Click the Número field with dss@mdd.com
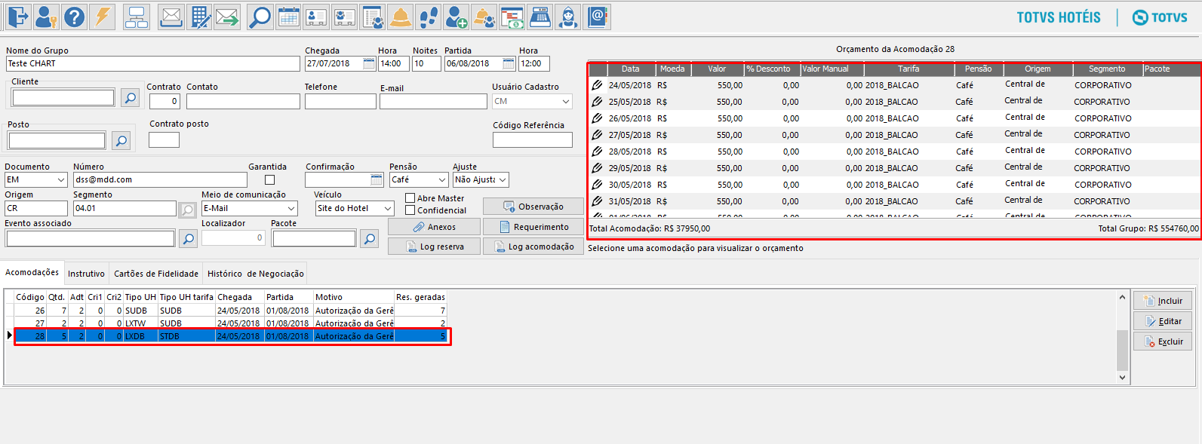1202x444 pixels. [160, 180]
